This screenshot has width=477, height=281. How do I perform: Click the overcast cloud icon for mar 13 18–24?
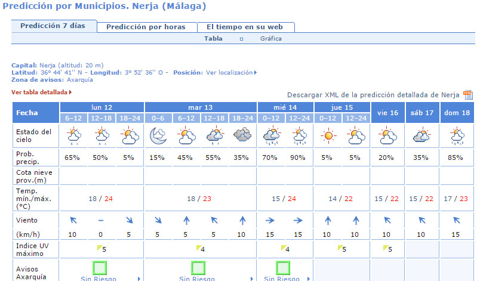click(x=242, y=137)
